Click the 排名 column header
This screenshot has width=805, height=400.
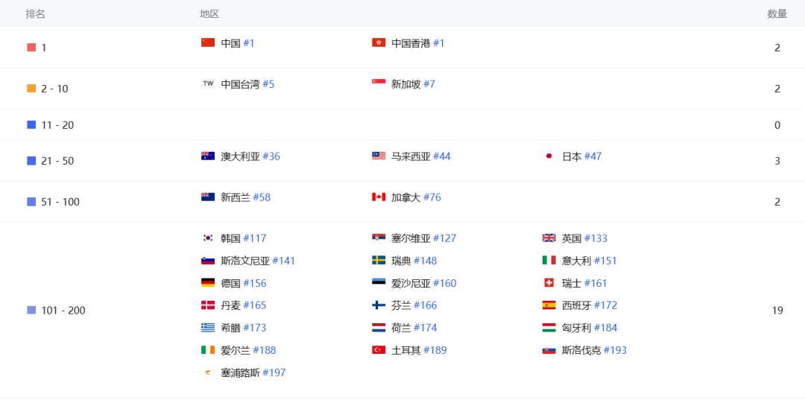click(x=36, y=14)
